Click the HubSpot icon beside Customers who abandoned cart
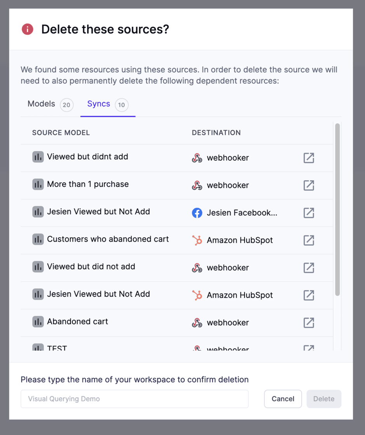 [x=197, y=240]
